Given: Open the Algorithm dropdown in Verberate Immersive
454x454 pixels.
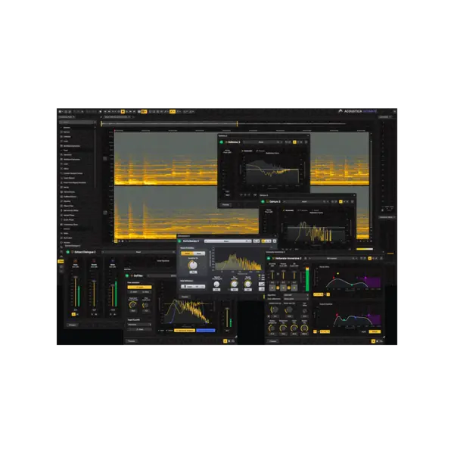Looking at the screenshot, I should (x=296, y=295).
